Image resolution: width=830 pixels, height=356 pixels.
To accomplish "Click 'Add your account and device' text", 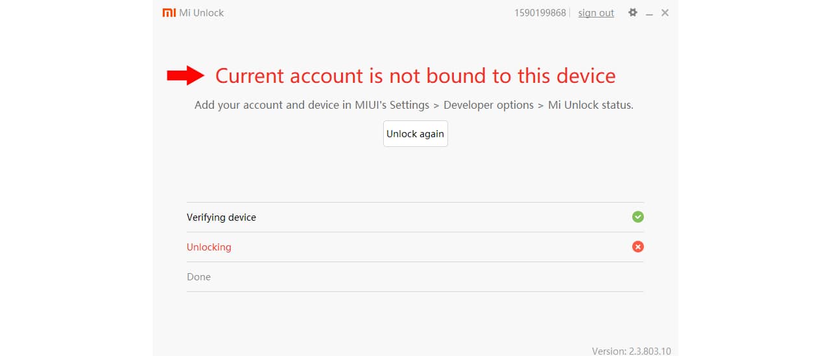I will click(267, 105).
